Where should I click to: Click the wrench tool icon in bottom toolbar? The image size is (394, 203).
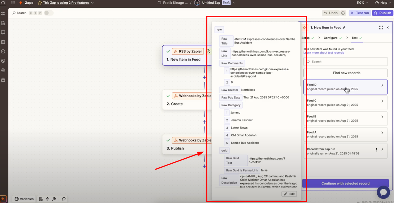54,199
